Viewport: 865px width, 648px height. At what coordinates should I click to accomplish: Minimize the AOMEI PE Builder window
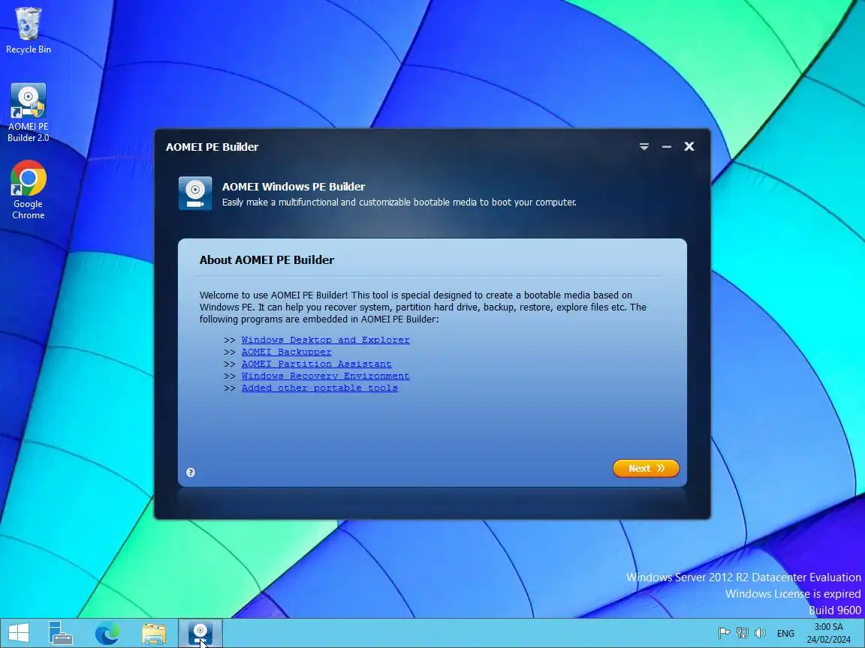click(667, 146)
